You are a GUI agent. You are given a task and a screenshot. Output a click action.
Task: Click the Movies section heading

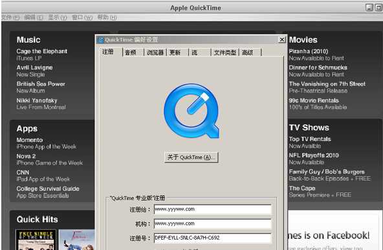click(303, 40)
